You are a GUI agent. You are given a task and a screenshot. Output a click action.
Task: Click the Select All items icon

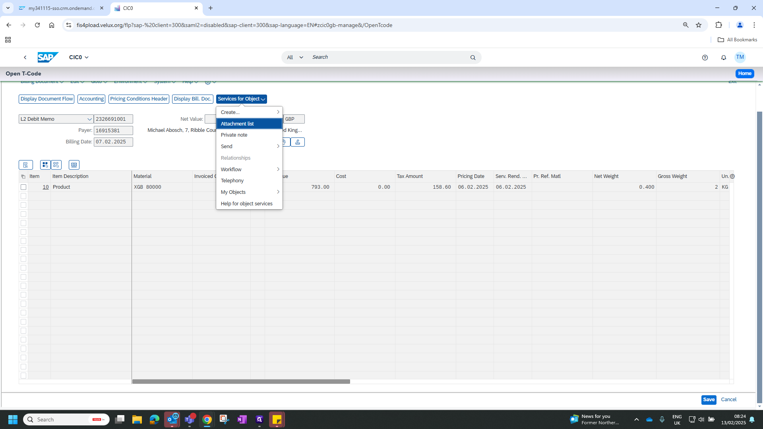[x=45, y=165]
